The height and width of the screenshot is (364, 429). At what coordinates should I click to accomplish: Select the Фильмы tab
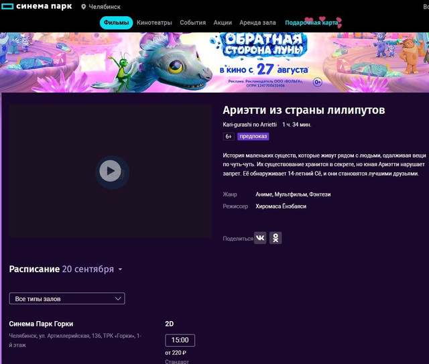[x=116, y=23]
